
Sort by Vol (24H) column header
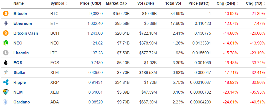[147, 3]
